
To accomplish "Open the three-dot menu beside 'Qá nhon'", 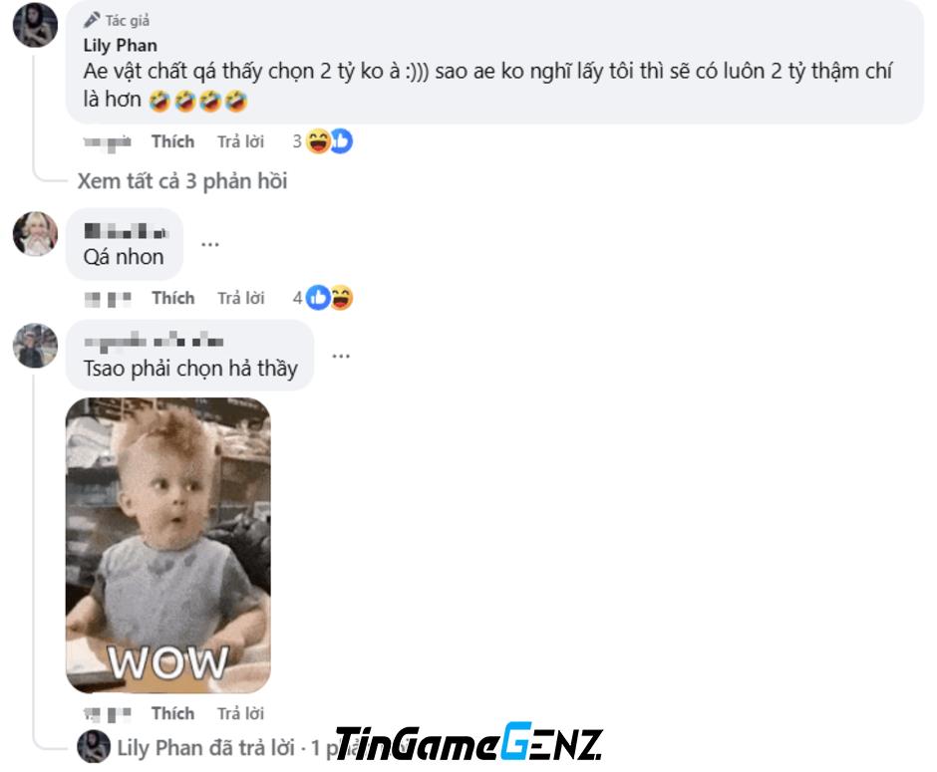I will 209,244.
